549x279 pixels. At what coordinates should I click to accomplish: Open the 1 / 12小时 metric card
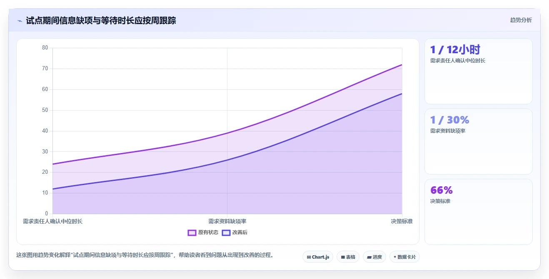tap(478, 71)
